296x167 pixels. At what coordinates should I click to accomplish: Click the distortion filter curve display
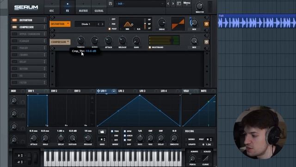pyautogui.click(x=131, y=24)
